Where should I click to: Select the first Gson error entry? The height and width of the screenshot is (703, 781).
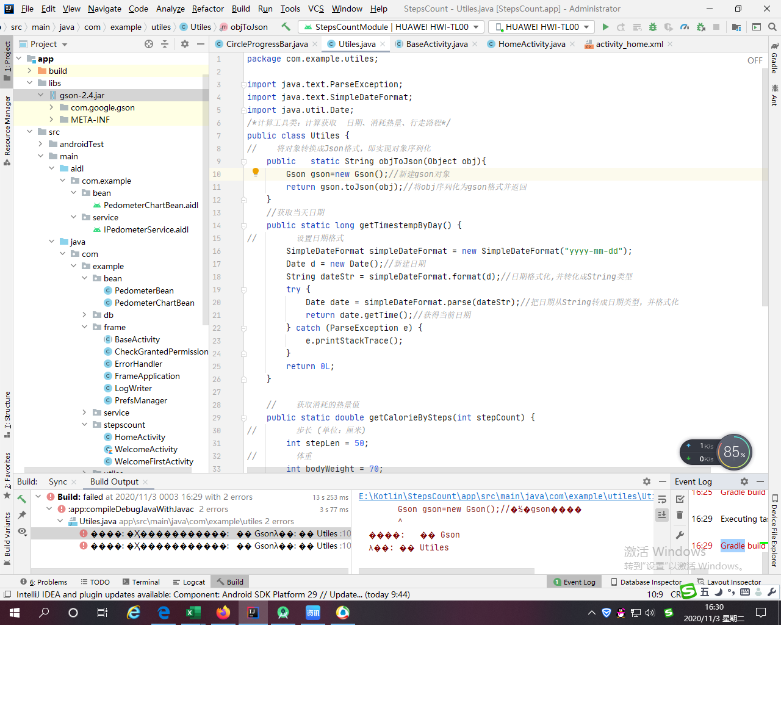tap(190, 533)
